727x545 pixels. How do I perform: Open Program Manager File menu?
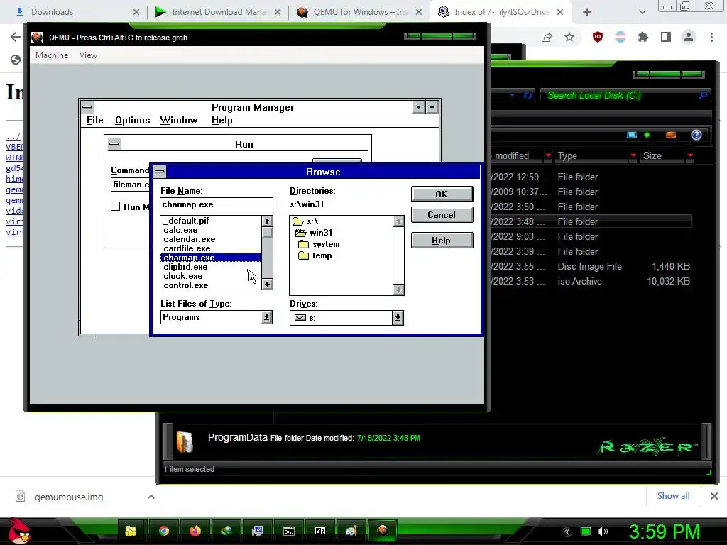[94, 121]
